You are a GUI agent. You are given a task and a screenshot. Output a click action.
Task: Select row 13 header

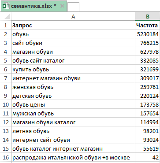[5, 131]
